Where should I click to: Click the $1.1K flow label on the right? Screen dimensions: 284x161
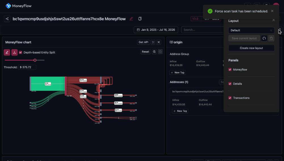coord(118,110)
